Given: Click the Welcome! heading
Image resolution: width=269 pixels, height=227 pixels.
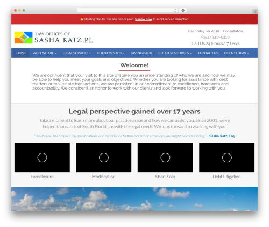Looking at the screenshot, I should pos(134,65).
